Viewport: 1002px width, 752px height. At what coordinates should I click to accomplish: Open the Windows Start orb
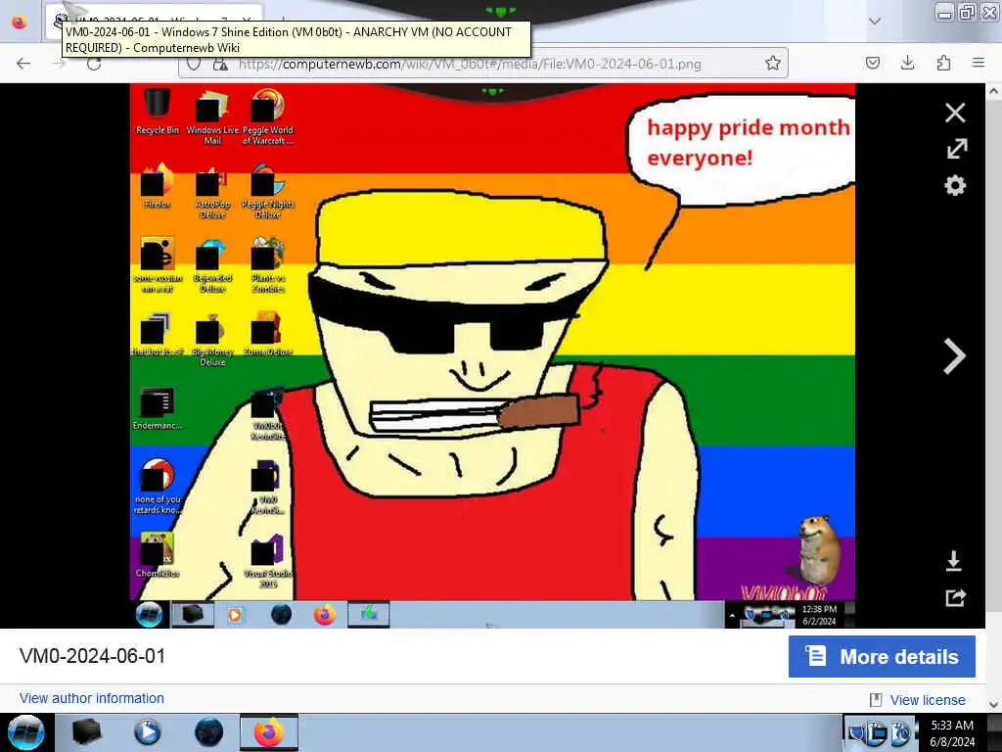26,732
